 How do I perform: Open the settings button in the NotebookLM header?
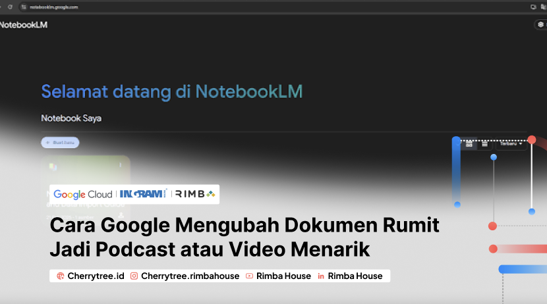pos(540,24)
